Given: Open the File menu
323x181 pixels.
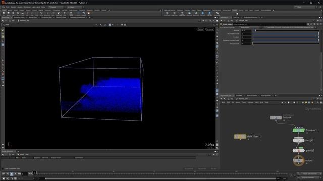Looking at the screenshot, I should click(x=4, y=7).
